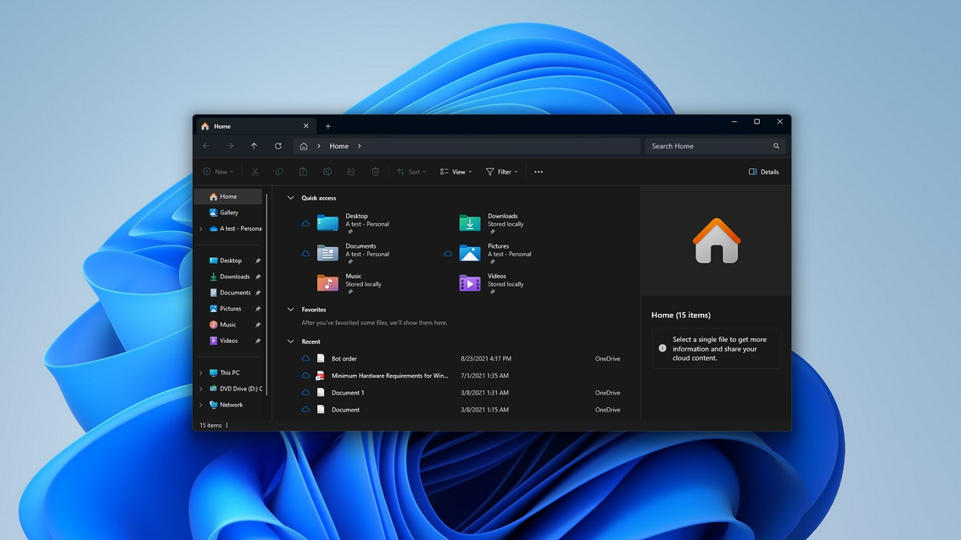Click the 8/23/2021 4:17 PM date
This screenshot has width=961, height=540.
486,358
